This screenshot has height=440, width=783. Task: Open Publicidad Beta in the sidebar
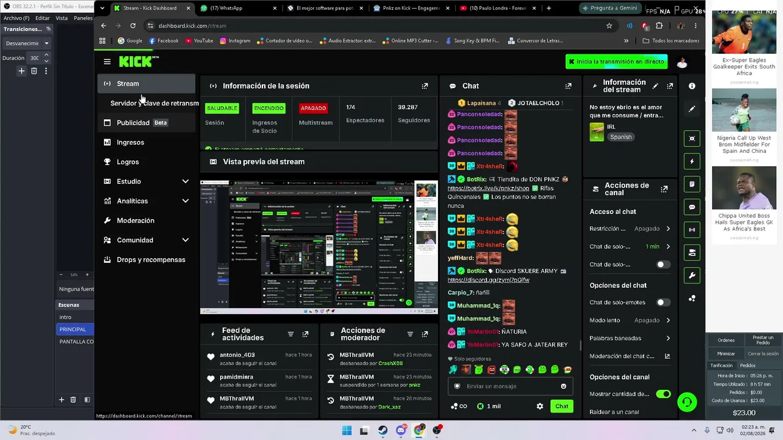pos(147,123)
